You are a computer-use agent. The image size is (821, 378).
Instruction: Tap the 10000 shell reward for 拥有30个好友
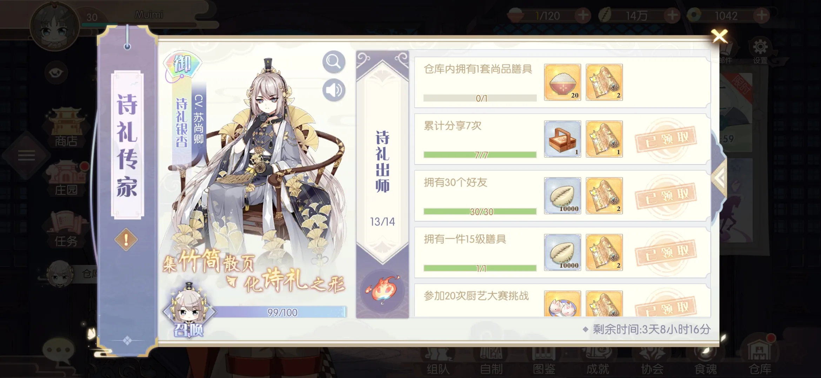tap(562, 196)
